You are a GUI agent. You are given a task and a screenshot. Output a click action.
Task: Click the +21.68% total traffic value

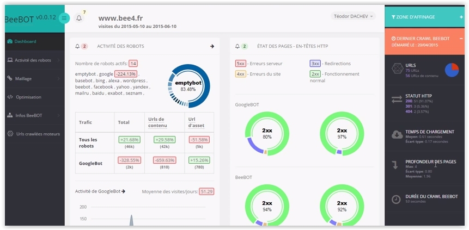tap(130, 140)
